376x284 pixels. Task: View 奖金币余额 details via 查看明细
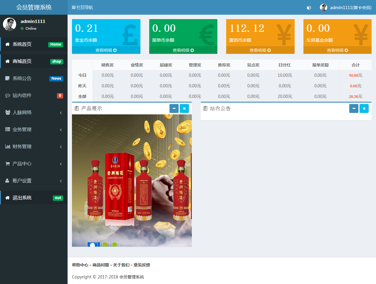pos(106,50)
